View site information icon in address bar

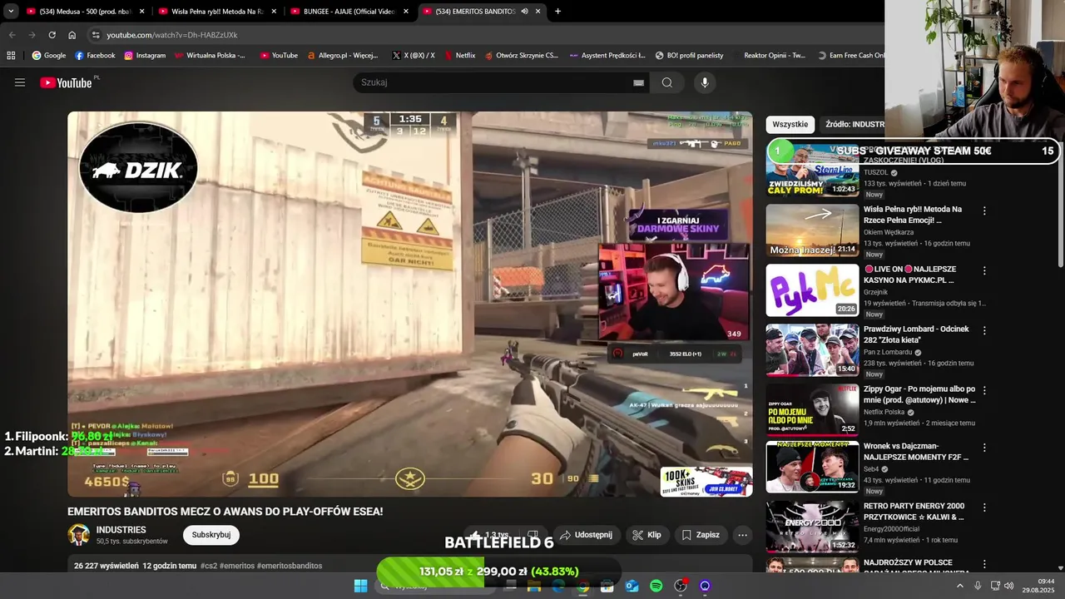click(96, 35)
